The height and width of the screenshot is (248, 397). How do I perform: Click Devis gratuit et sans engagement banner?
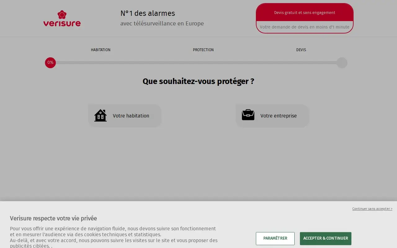(305, 13)
